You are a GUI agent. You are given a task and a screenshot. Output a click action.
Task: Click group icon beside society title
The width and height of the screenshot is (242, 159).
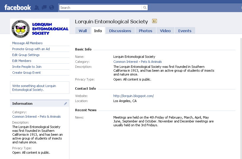coord(155,21)
